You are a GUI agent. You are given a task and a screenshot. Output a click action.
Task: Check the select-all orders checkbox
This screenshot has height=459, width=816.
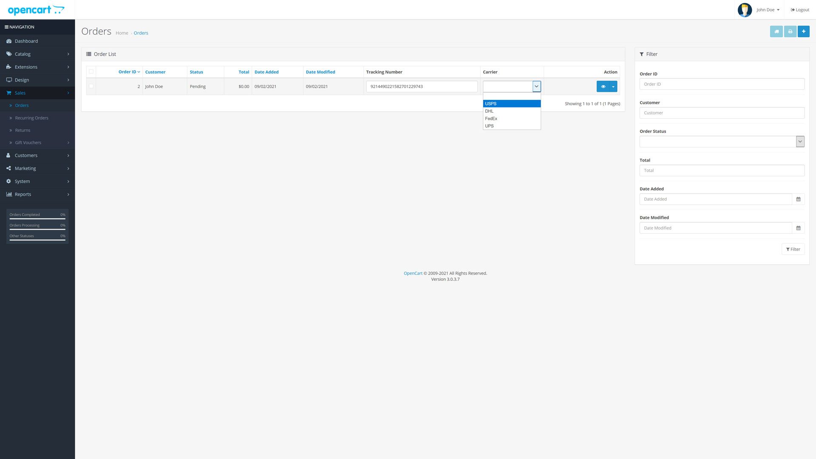(91, 72)
